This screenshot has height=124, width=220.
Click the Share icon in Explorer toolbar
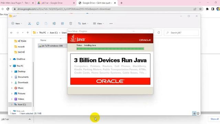click(x=62, y=23)
